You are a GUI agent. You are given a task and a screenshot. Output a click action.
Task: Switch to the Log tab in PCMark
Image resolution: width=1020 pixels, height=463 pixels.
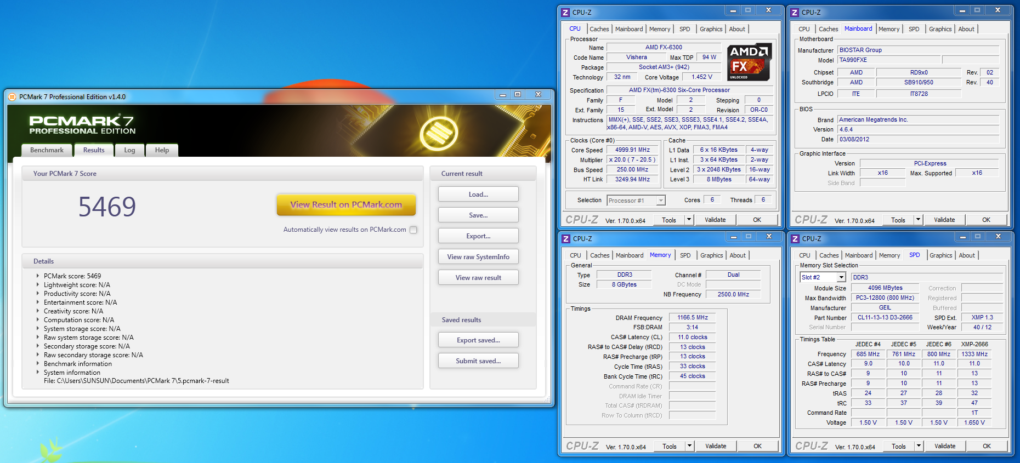129,150
